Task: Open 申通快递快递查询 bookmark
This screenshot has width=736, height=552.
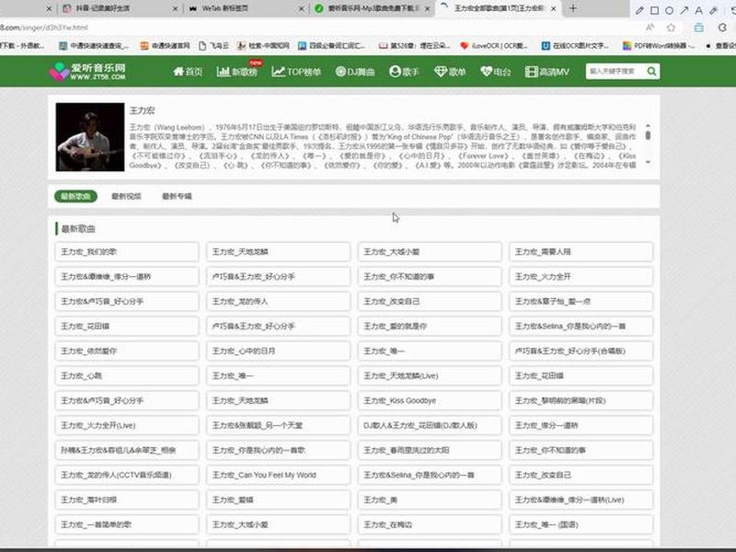Action: pos(94,45)
